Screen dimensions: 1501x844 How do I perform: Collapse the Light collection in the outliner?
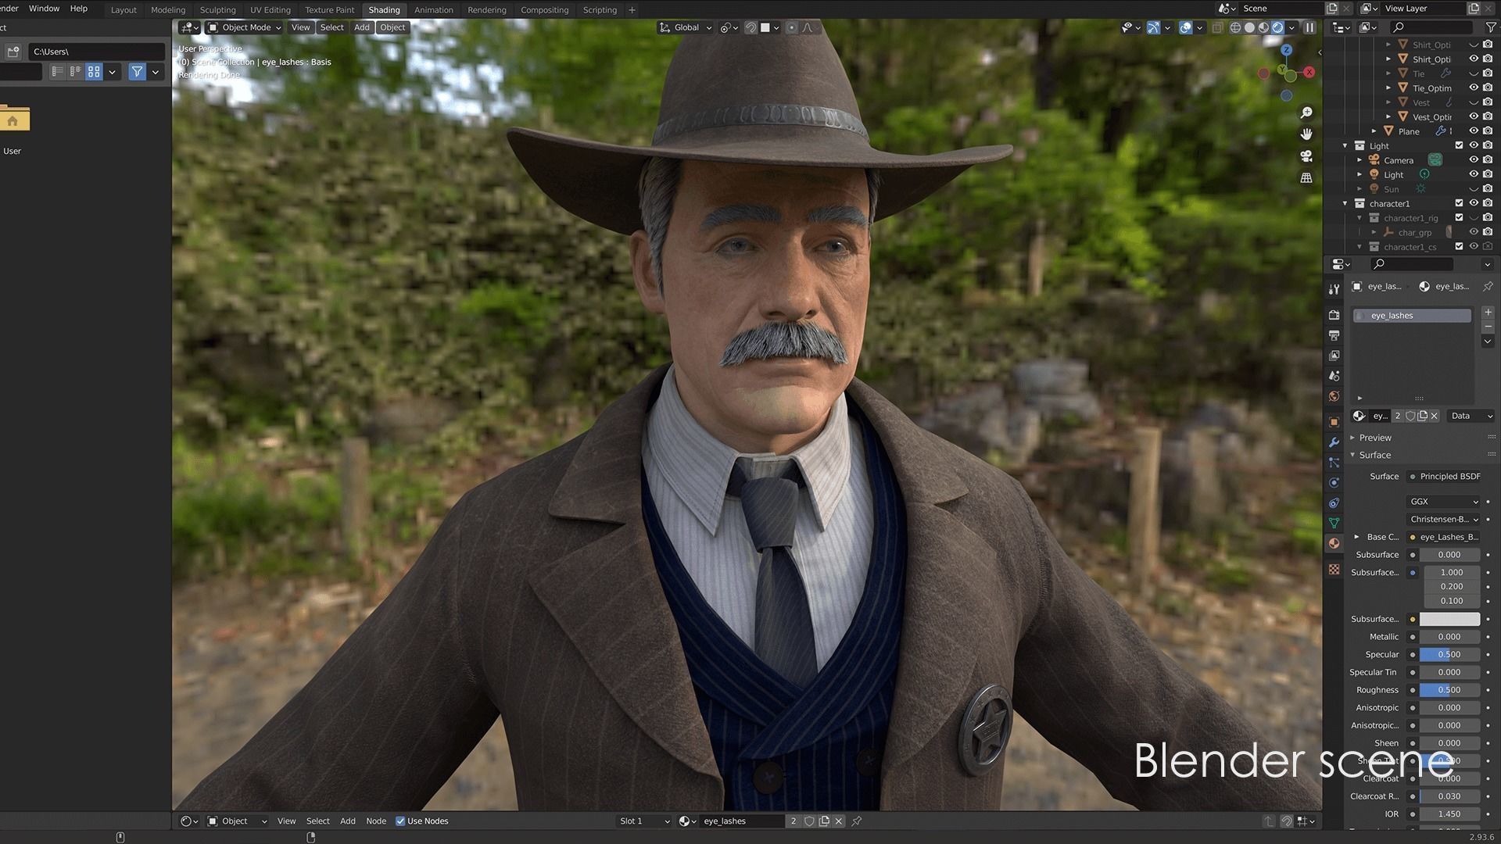[x=1345, y=145]
